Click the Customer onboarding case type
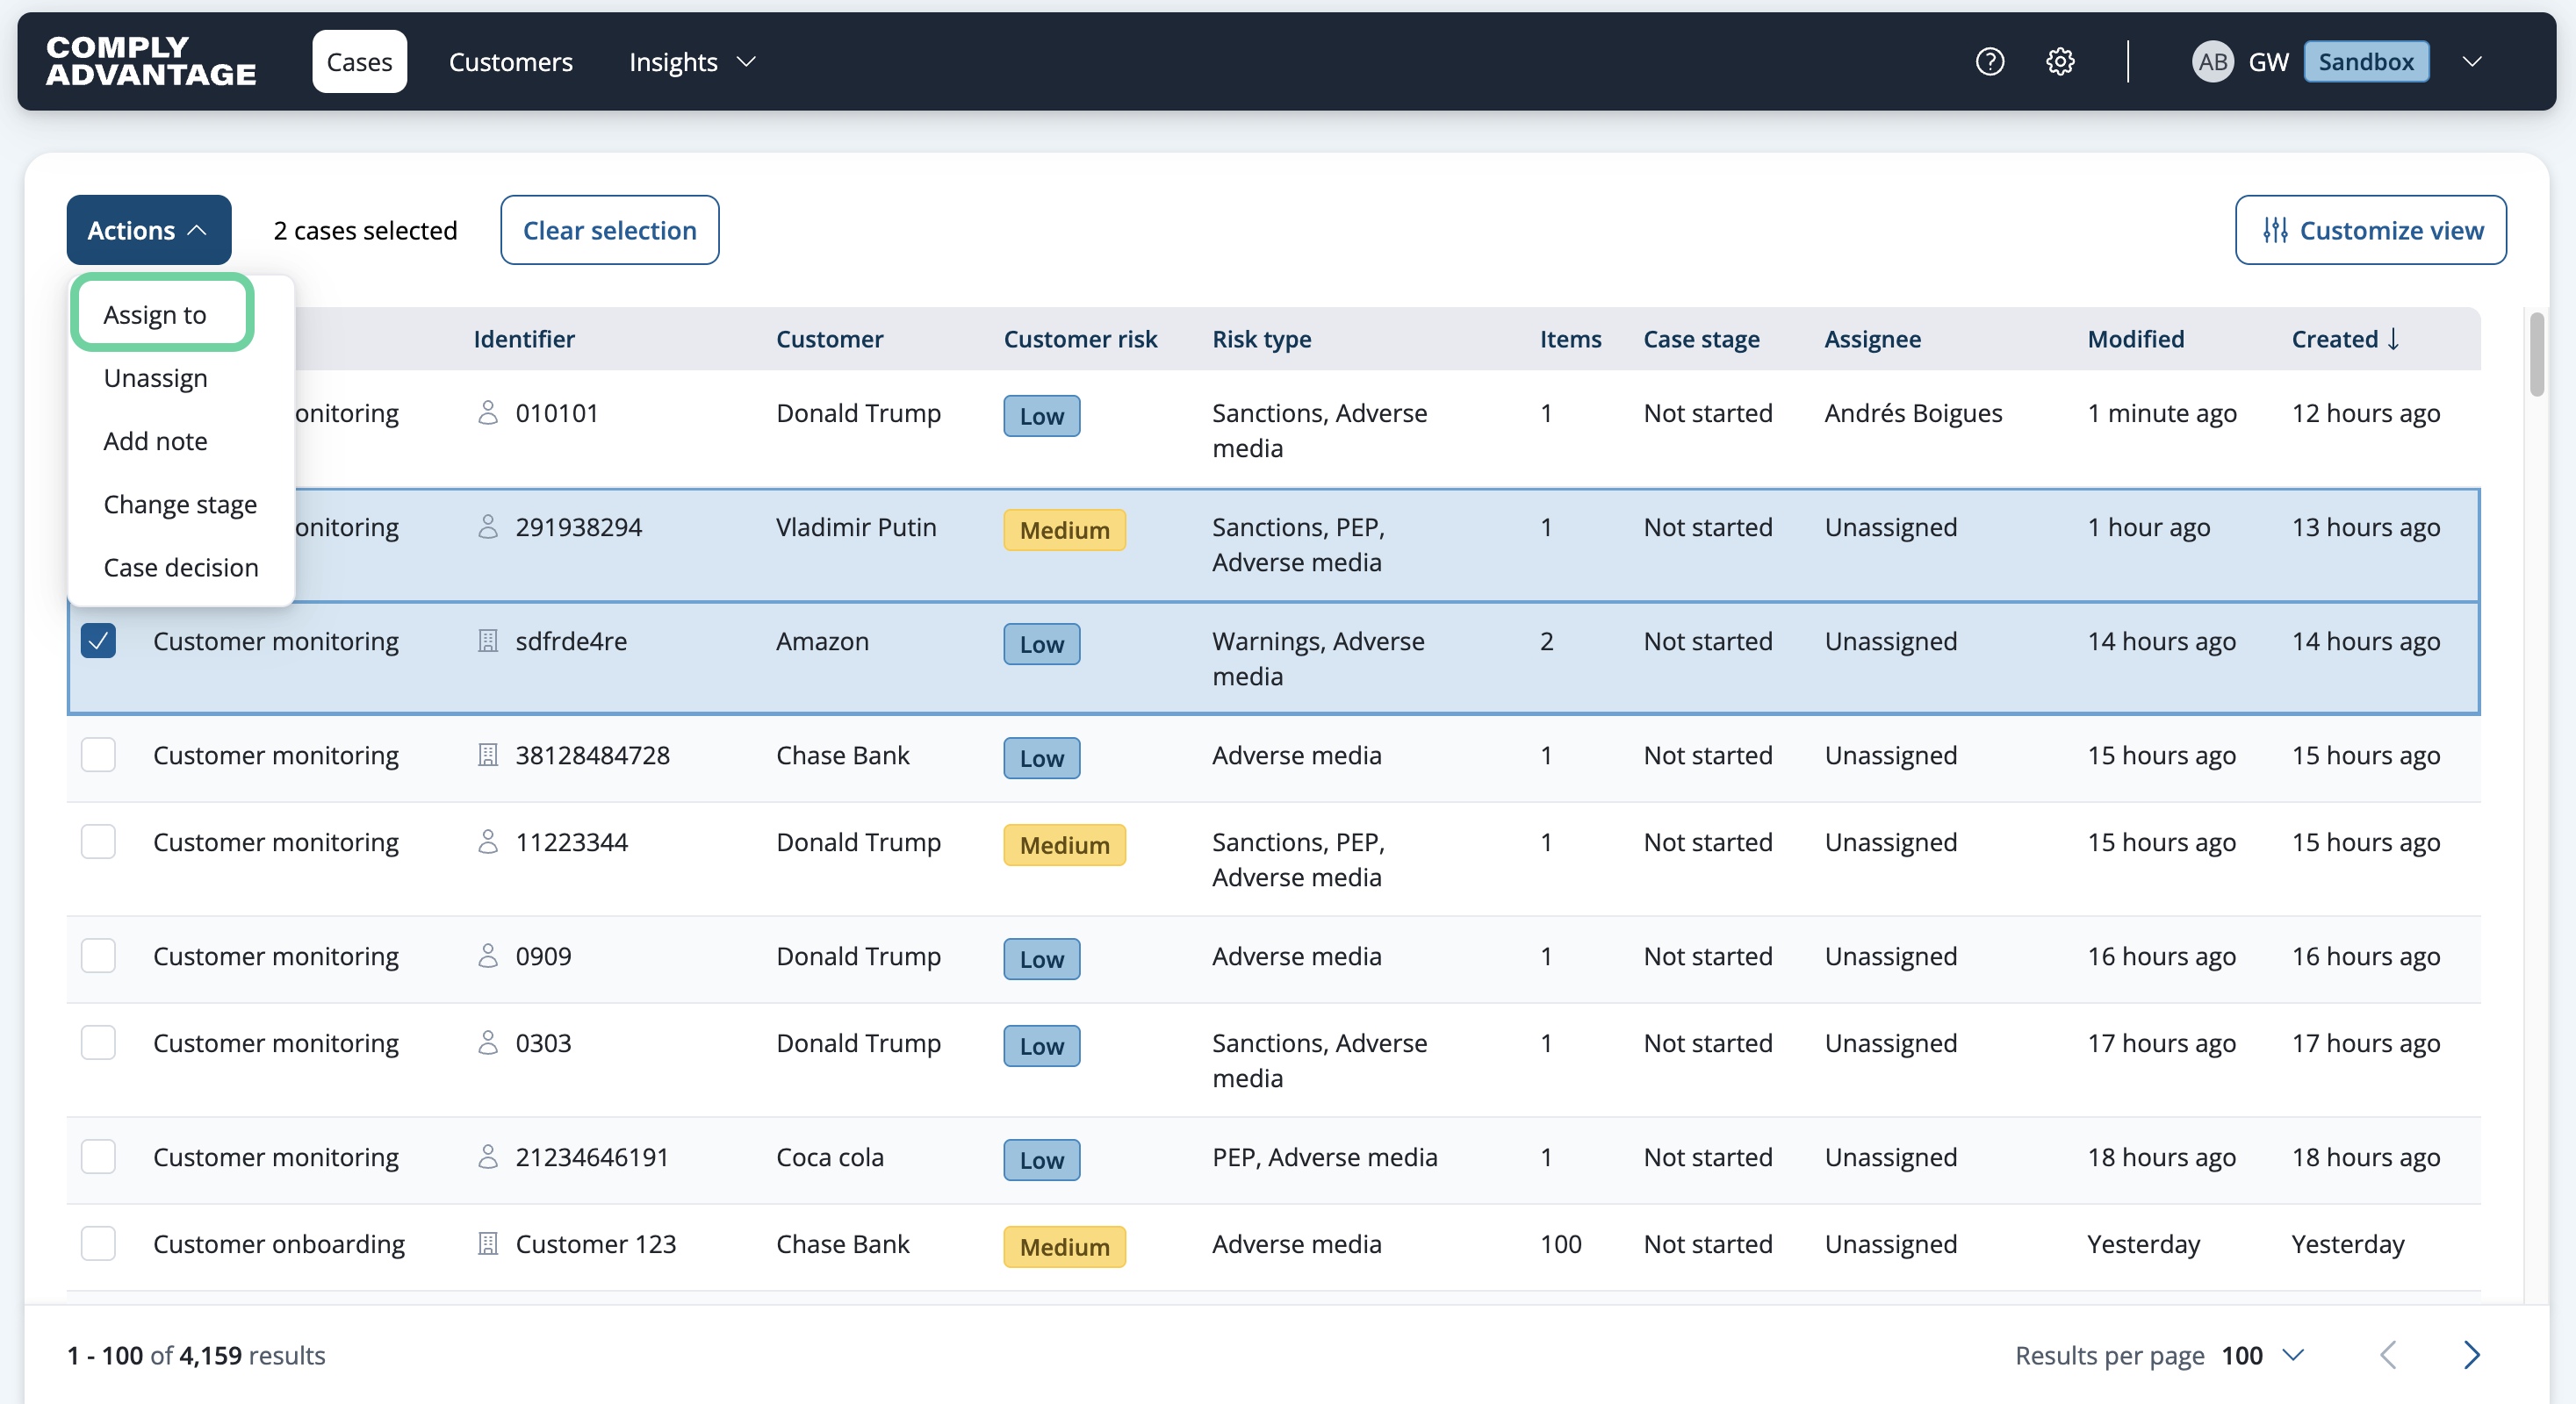 pyautogui.click(x=279, y=1243)
